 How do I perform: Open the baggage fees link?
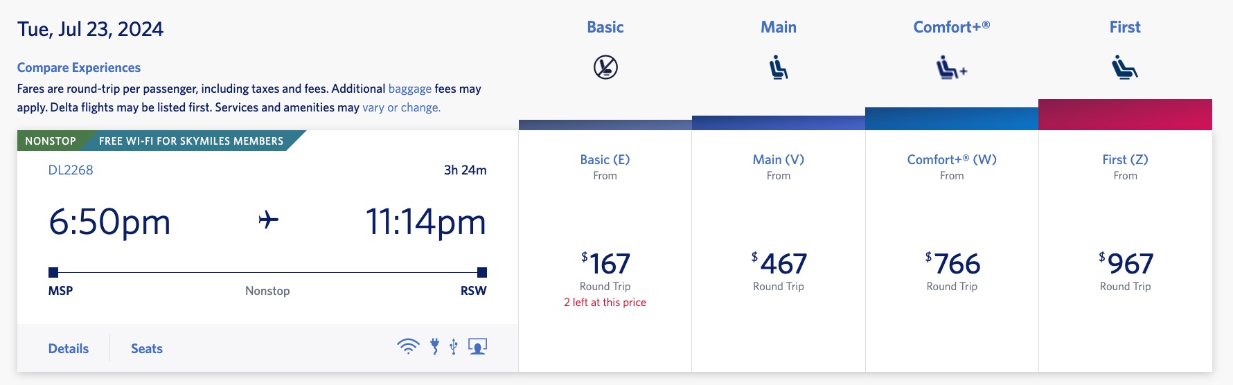(x=410, y=89)
